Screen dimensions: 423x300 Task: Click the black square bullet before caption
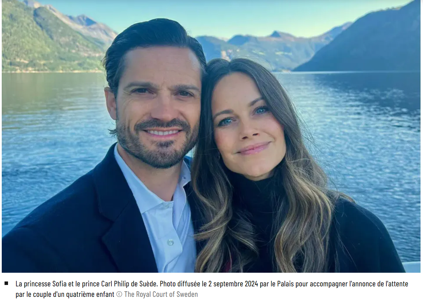coord(6,284)
